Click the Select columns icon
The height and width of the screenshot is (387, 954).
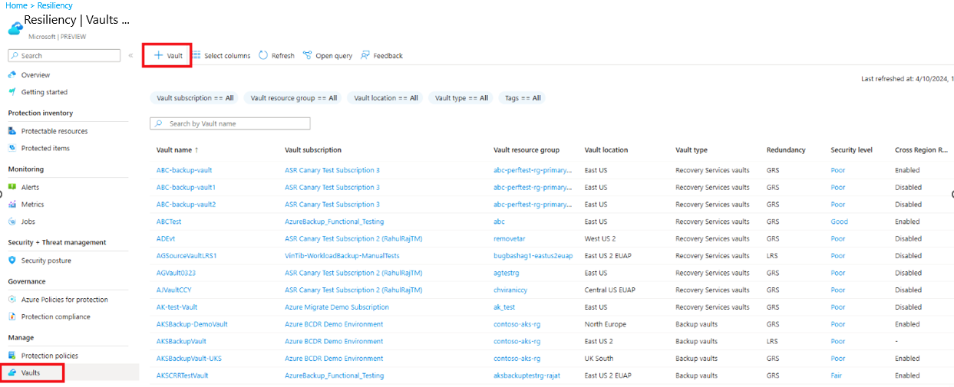[197, 55]
